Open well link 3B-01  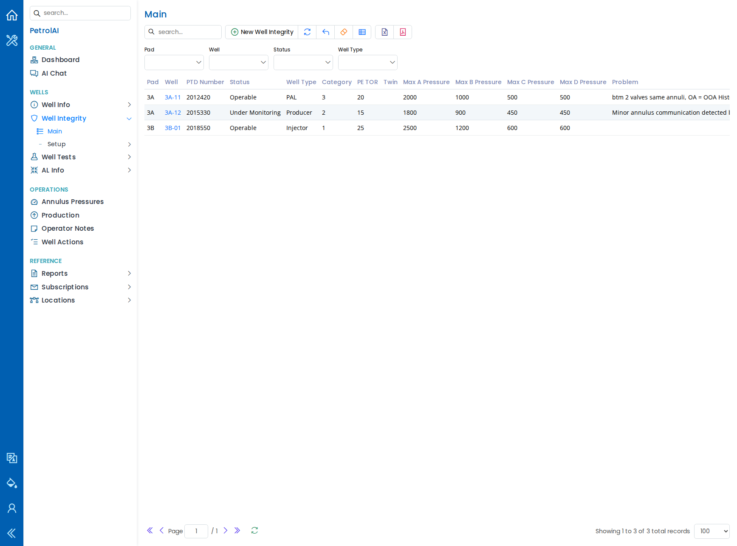tap(173, 128)
